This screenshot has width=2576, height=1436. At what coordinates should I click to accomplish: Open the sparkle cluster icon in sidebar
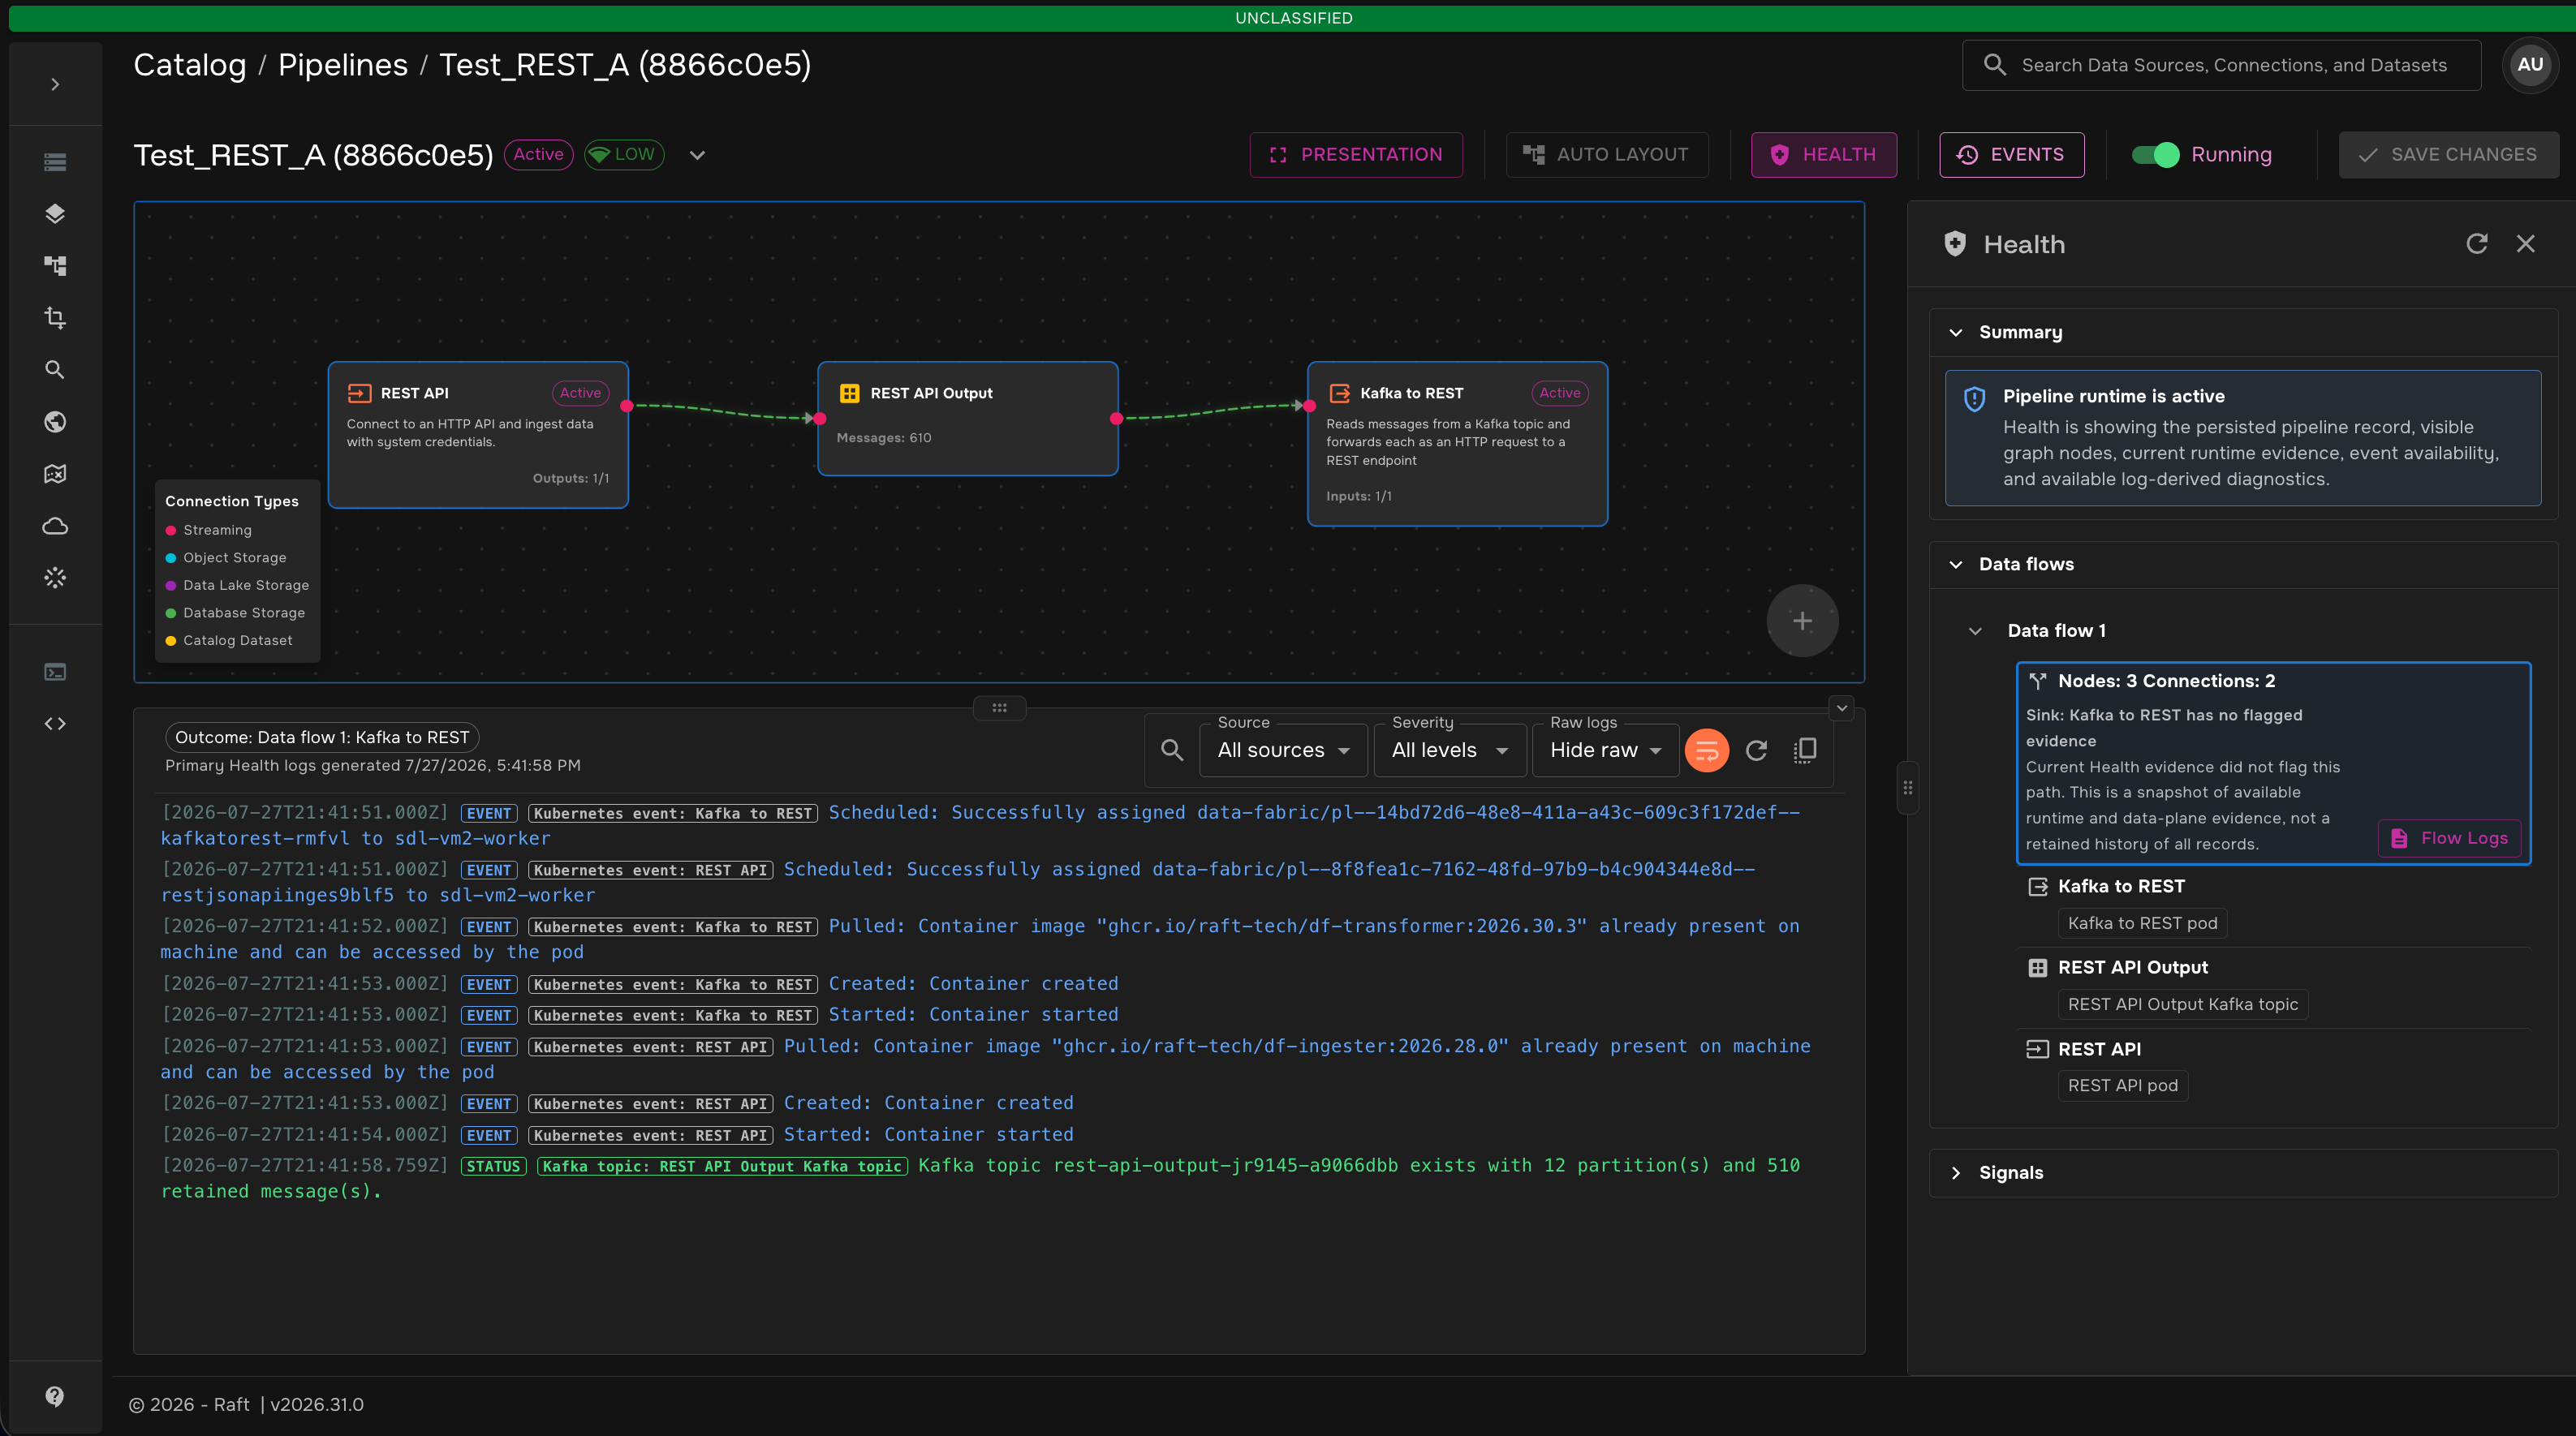point(55,578)
